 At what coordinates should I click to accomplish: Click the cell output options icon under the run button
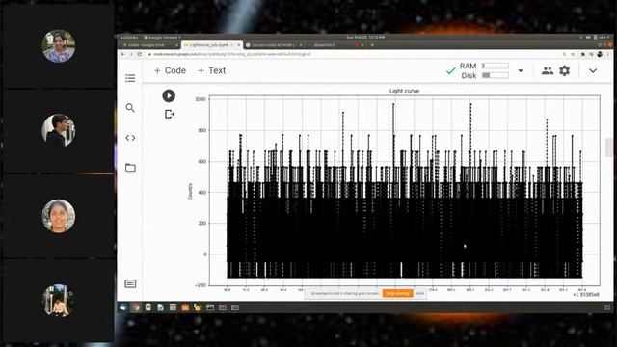pyautogui.click(x=170, y=114)
